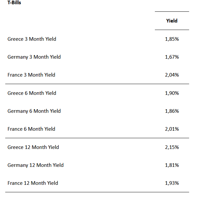Image resolution: width=209 pixels, height=205 pixels.
Task: Select the Germany 12 Month Yield label
Action: 36,165
